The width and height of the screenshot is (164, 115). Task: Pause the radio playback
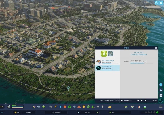[142, 101]
